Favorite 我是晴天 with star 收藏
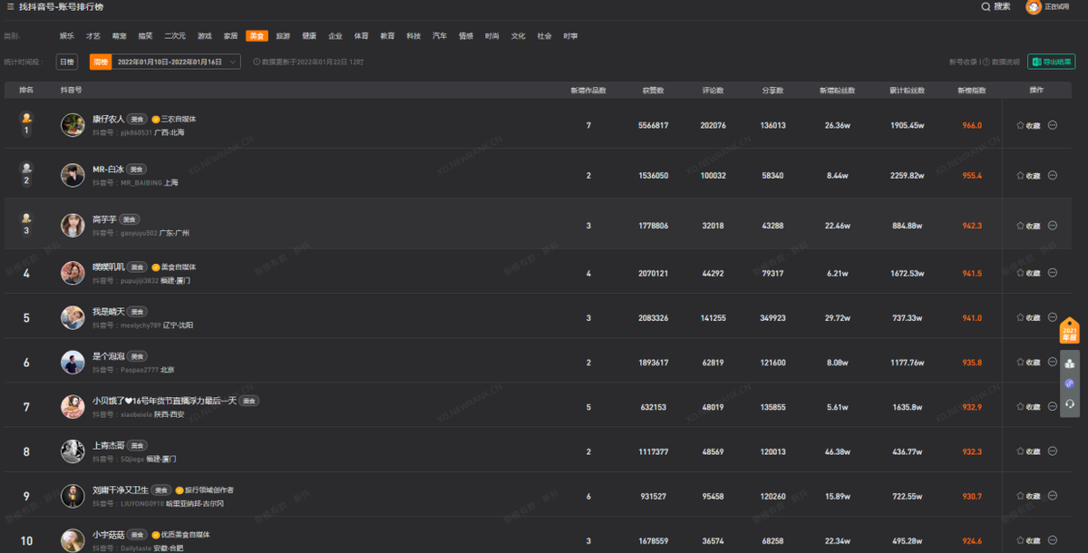The image size is (1088, 553). pos(1028,318)
